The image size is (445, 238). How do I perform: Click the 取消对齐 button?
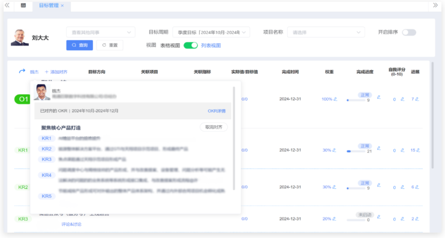click(x=214, y=127)
